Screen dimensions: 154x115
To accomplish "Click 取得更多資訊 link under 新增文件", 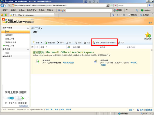I will (68, 63).
